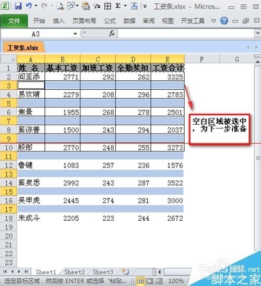
Task: Click the Name Box showing A3
Action: (35, 34)
